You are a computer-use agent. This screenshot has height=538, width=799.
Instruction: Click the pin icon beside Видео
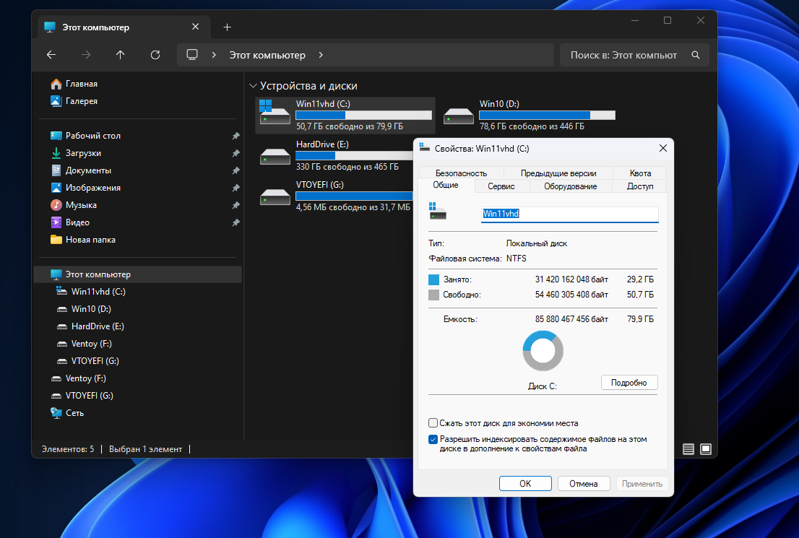(236, 222)
